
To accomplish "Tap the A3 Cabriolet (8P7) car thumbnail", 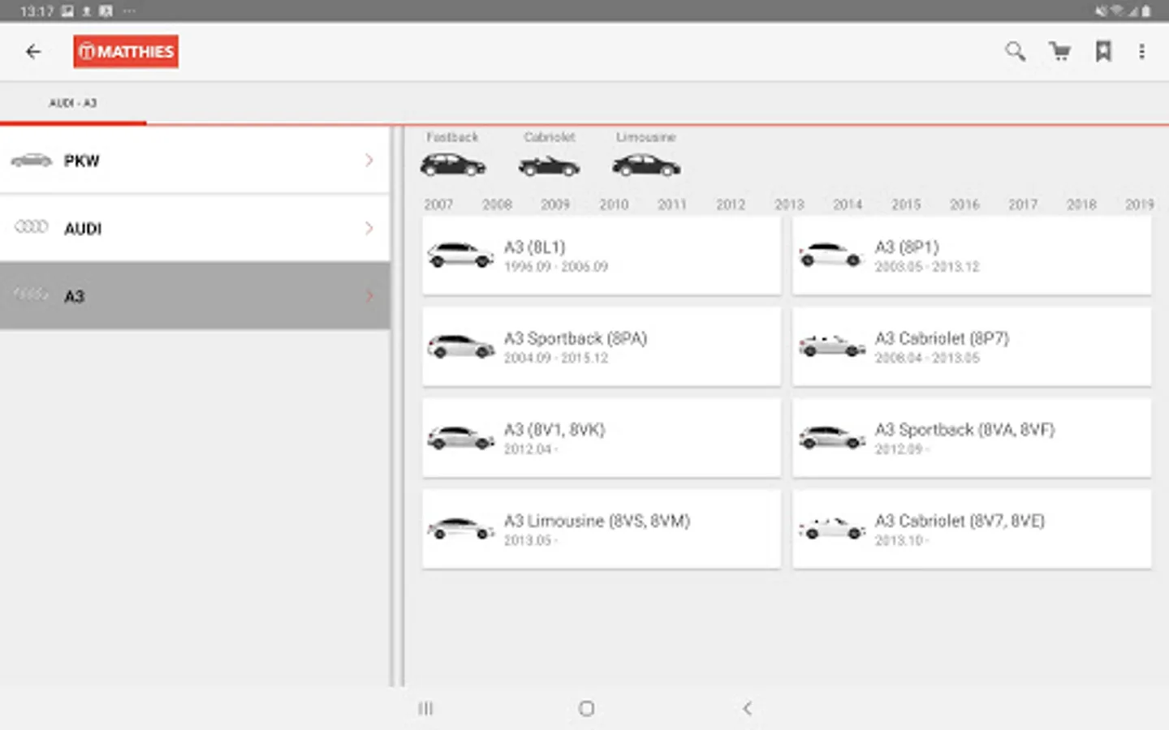I will tap(831, 346).
